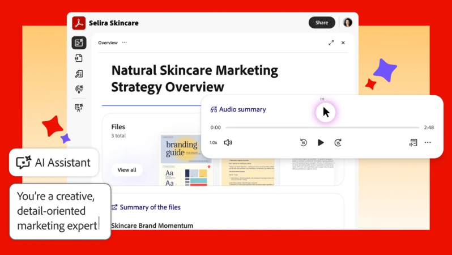
Task: Click the Skincare Brand Momentum heading
Action: pyautogui.click(x=152, y=226)
